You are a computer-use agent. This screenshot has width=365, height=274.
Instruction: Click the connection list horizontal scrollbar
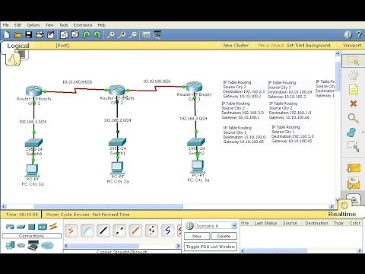104,246
